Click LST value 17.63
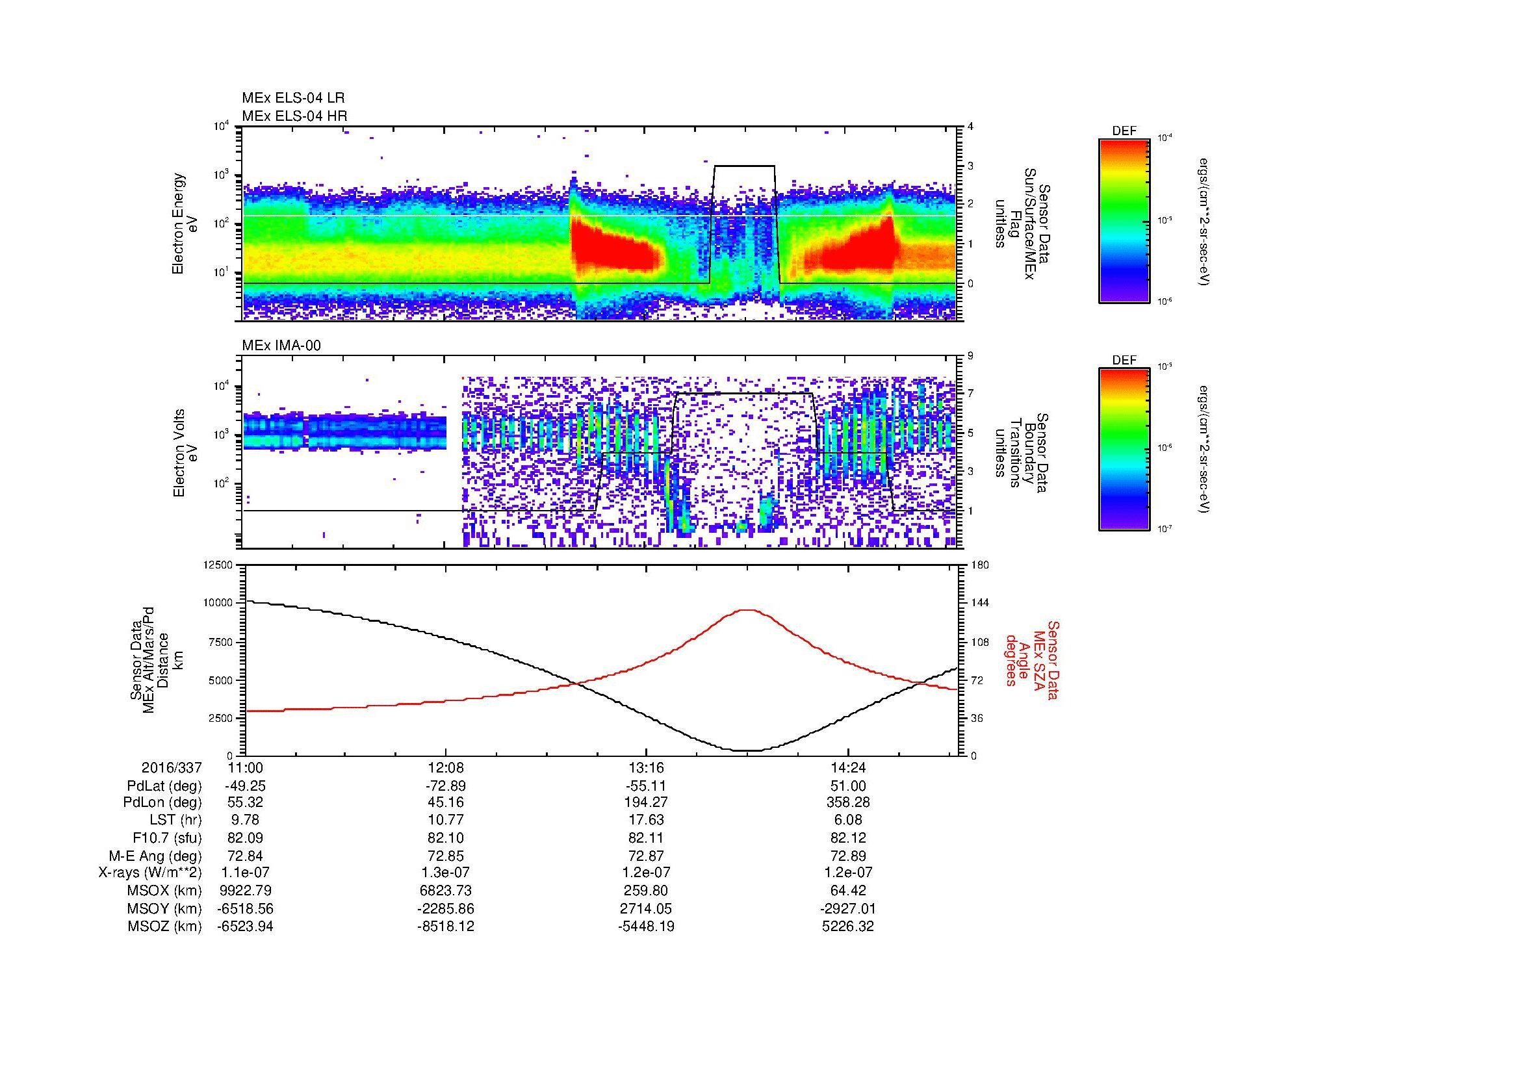This screenshot has width=1520, height=1074. (646, 820)
